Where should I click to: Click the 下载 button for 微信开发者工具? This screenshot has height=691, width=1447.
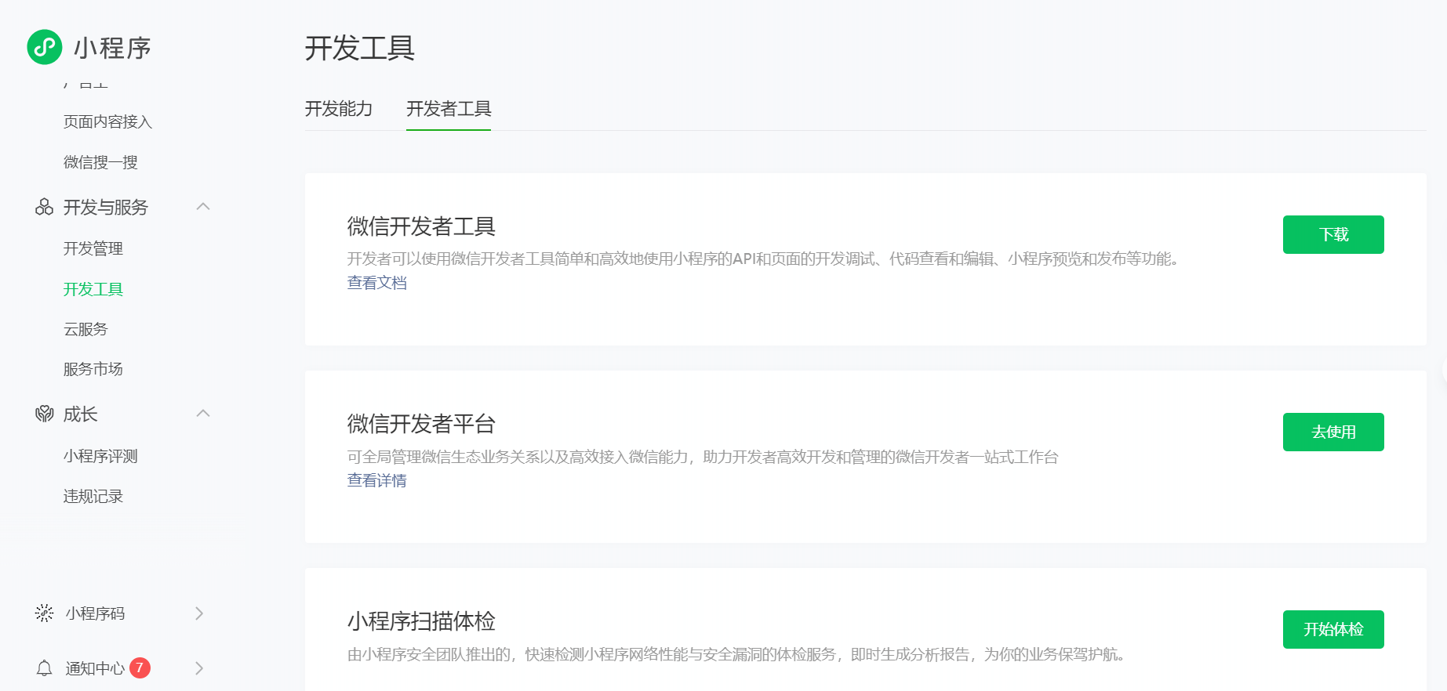pos(1333,234)
